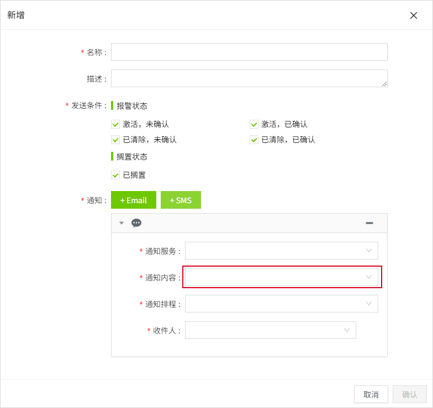Focus the 描述 text area
Viewport: 433px width, 408px height.
click(x=249, y=78)
